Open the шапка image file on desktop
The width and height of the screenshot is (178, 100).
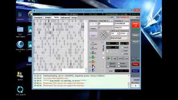pos(30,31)
